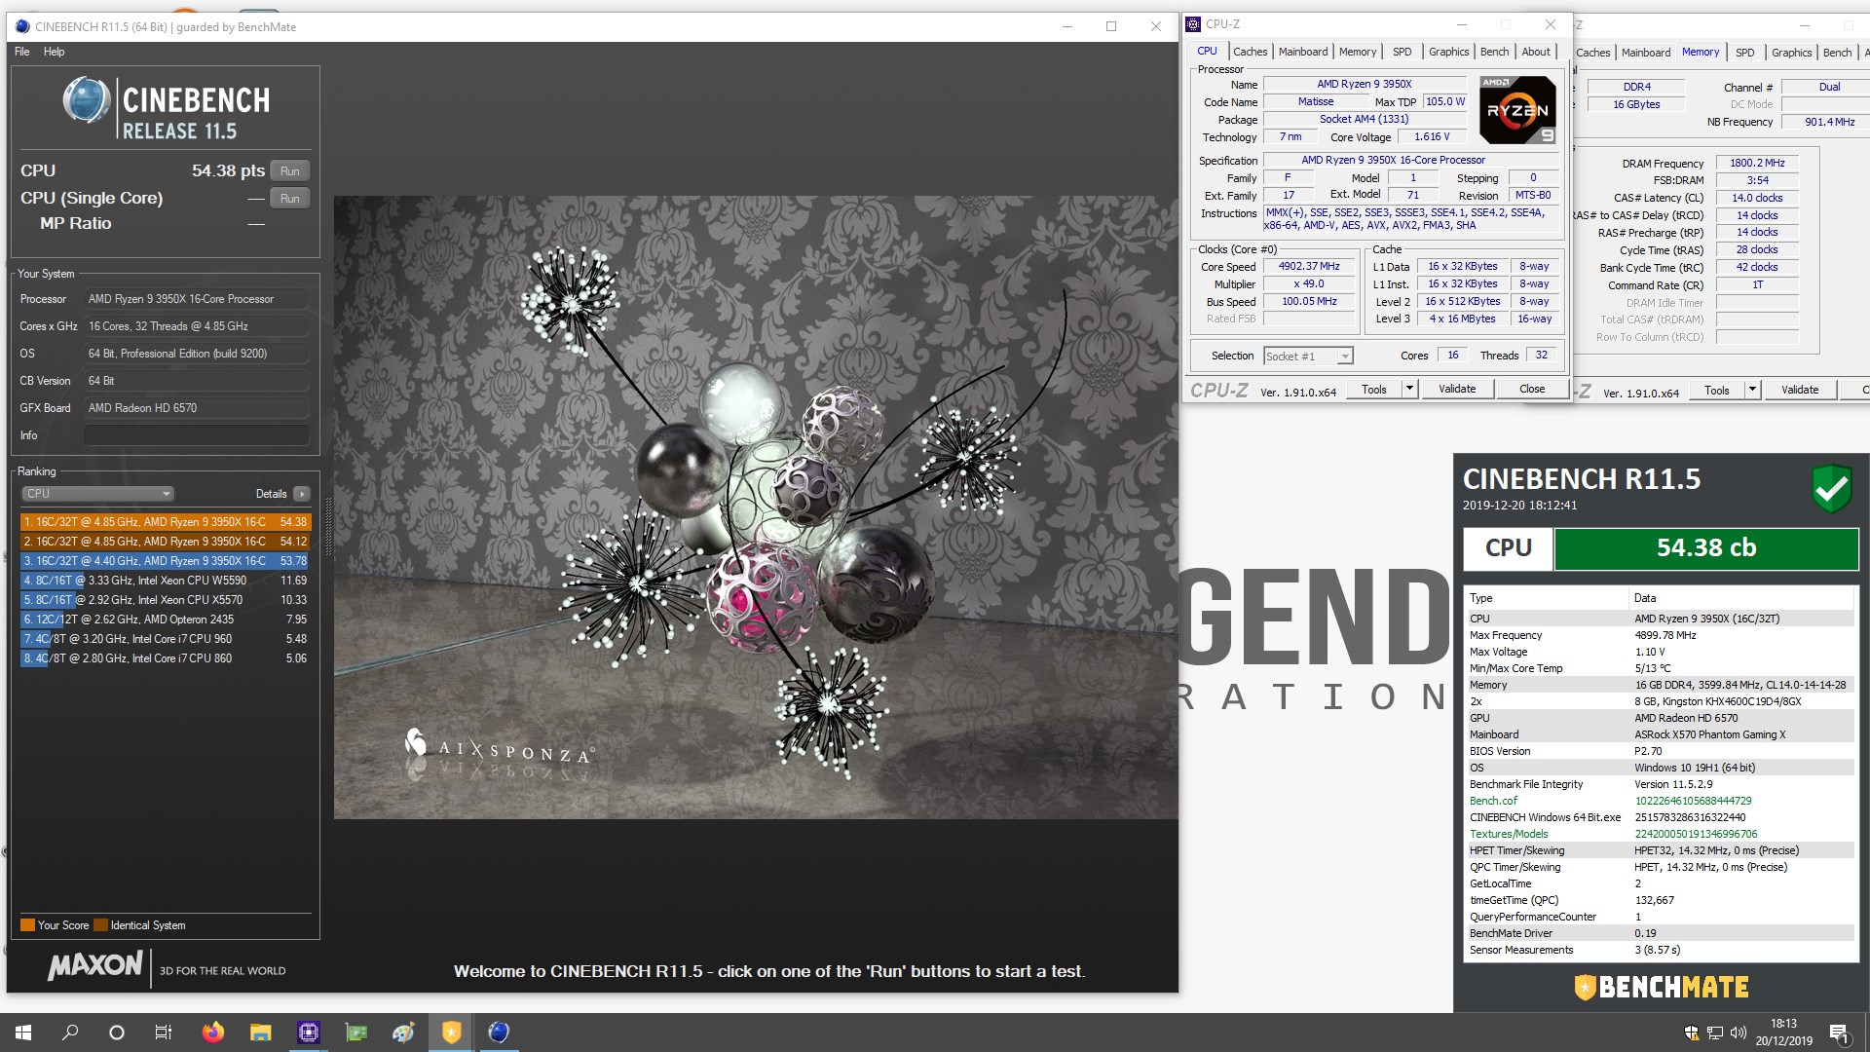This screenshot has width=1870, height=1052.
Task: Click the security shield tray icon
Action: (x=1692, y=1033)
